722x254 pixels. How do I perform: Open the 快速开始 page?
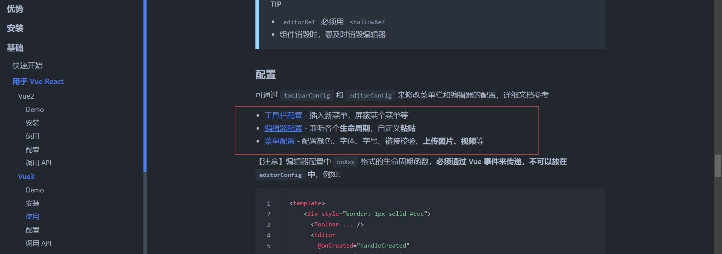(x=27, y=65)
